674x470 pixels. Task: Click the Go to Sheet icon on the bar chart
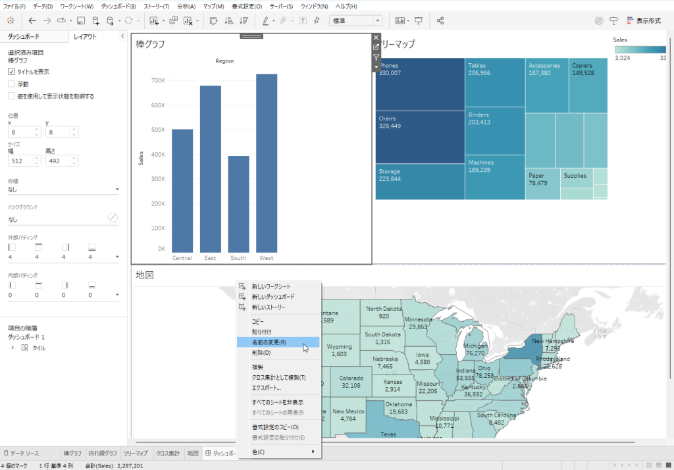376,47
